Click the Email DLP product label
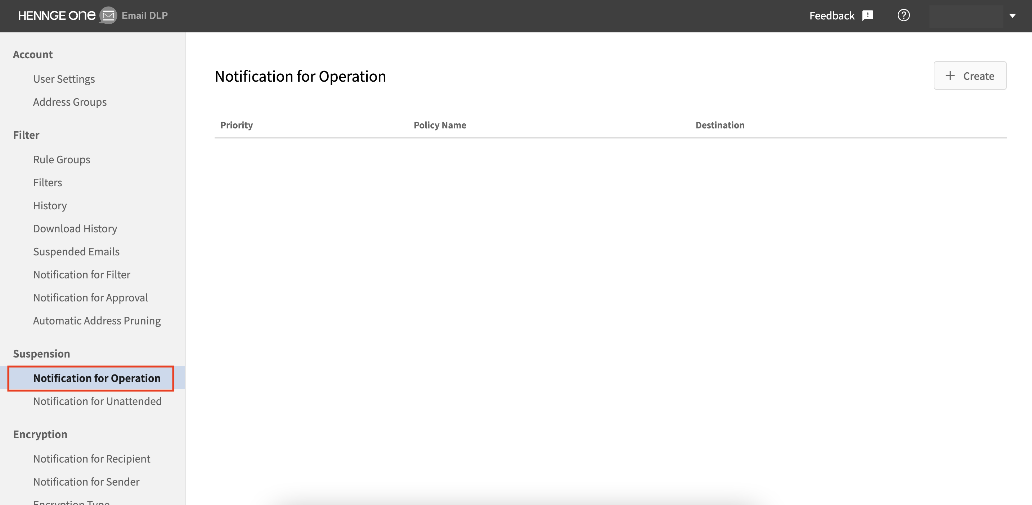 coord(145,15)
